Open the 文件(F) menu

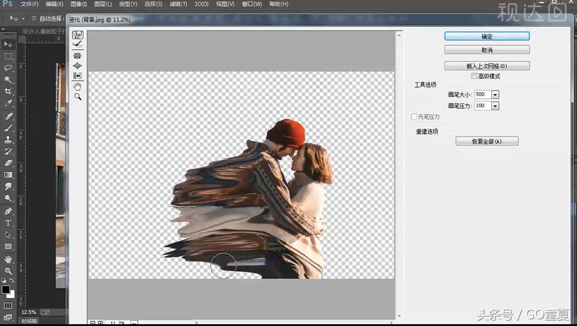(x=29, y=4)
